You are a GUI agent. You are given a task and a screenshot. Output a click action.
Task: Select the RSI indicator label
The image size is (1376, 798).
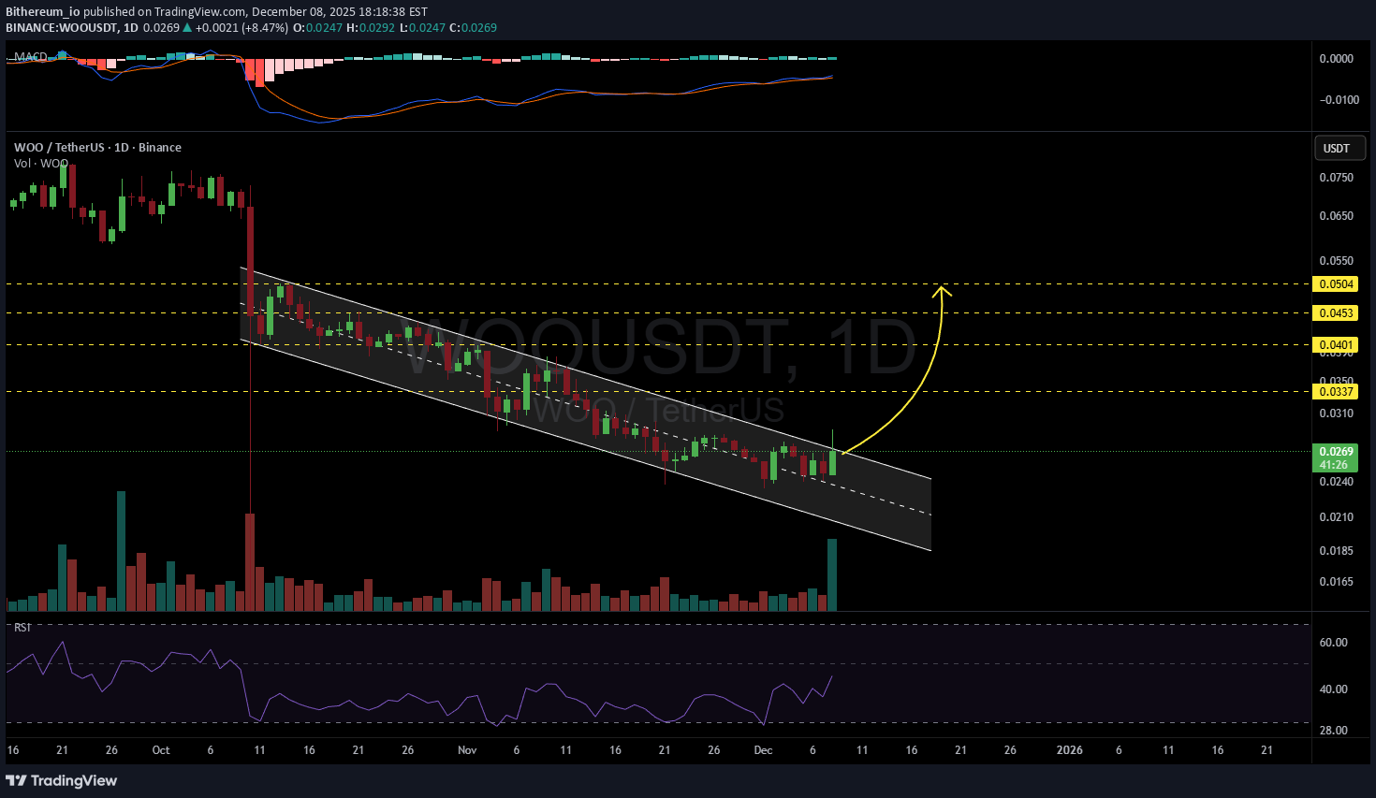pyautogui.click(x=22, y=627)
